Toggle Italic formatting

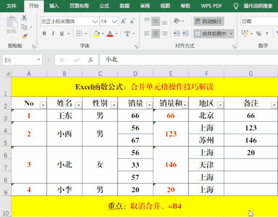click(x=54, y=34)
